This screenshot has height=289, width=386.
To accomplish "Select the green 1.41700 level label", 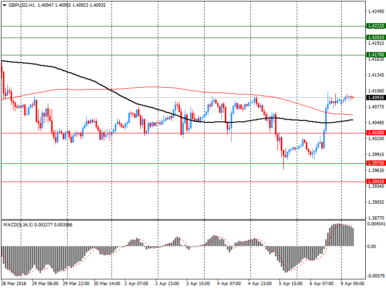I will point(375,55).
